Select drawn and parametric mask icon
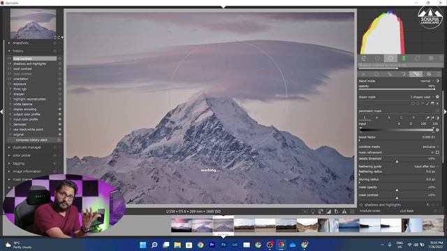The image size is (447, 251). click(416, 74)
